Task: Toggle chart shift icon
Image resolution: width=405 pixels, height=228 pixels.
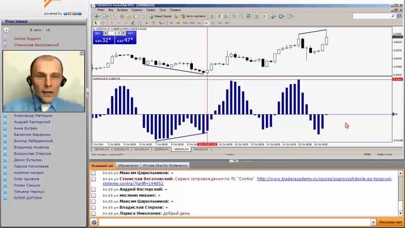Action: tap(264, 16)
